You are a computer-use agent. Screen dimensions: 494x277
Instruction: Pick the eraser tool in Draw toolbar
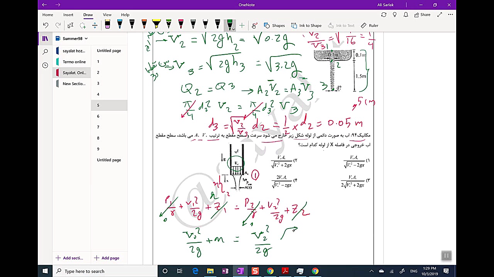click(x=107, y=25)
